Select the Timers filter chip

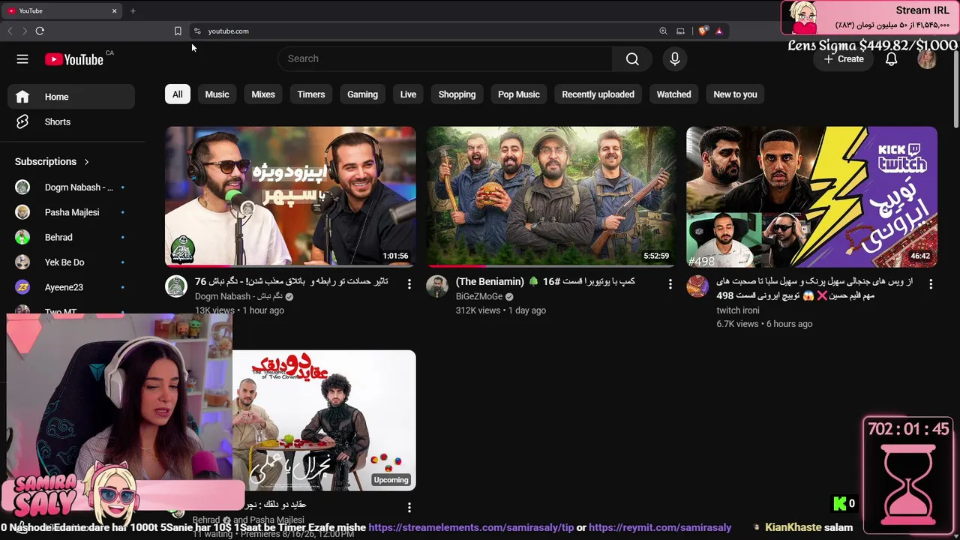pyautogui.click(x=311, y=94)
